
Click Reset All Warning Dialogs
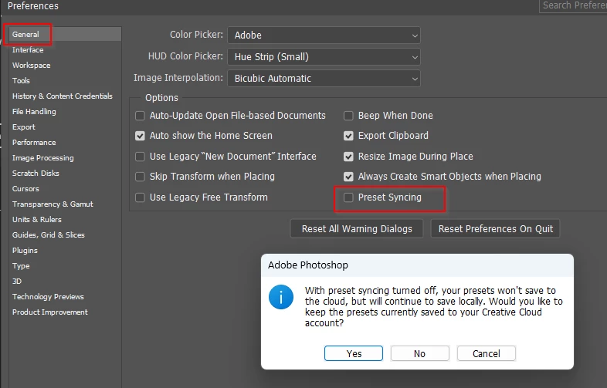(357, 229)
